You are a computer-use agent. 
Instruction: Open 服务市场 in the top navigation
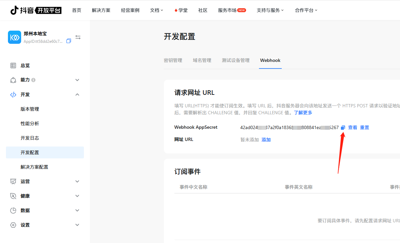point(227,10)
